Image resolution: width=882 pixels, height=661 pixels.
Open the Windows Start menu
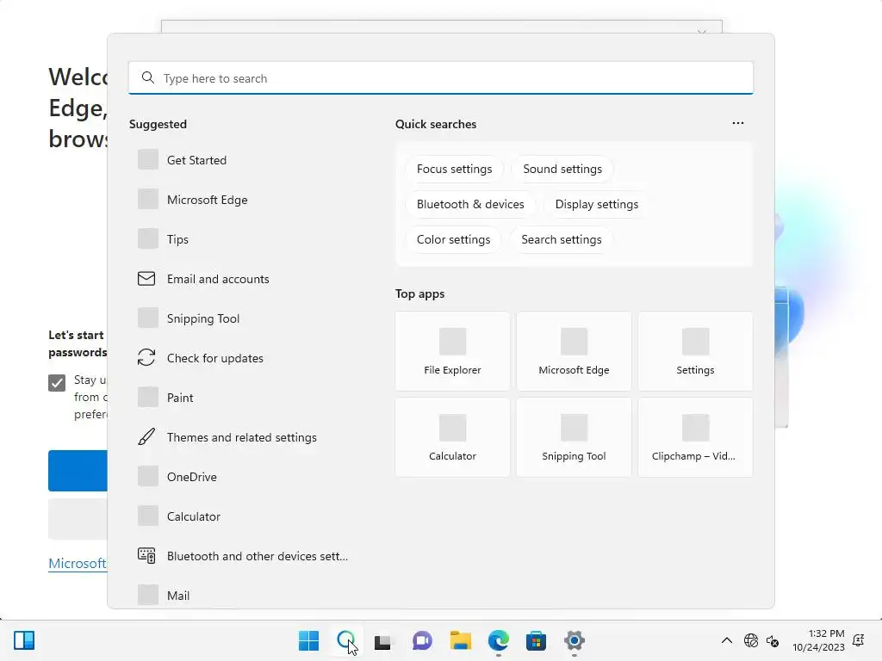[x=308, y=640]
